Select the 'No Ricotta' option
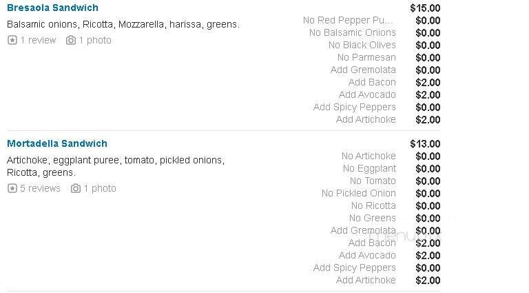 click(373, 205)
